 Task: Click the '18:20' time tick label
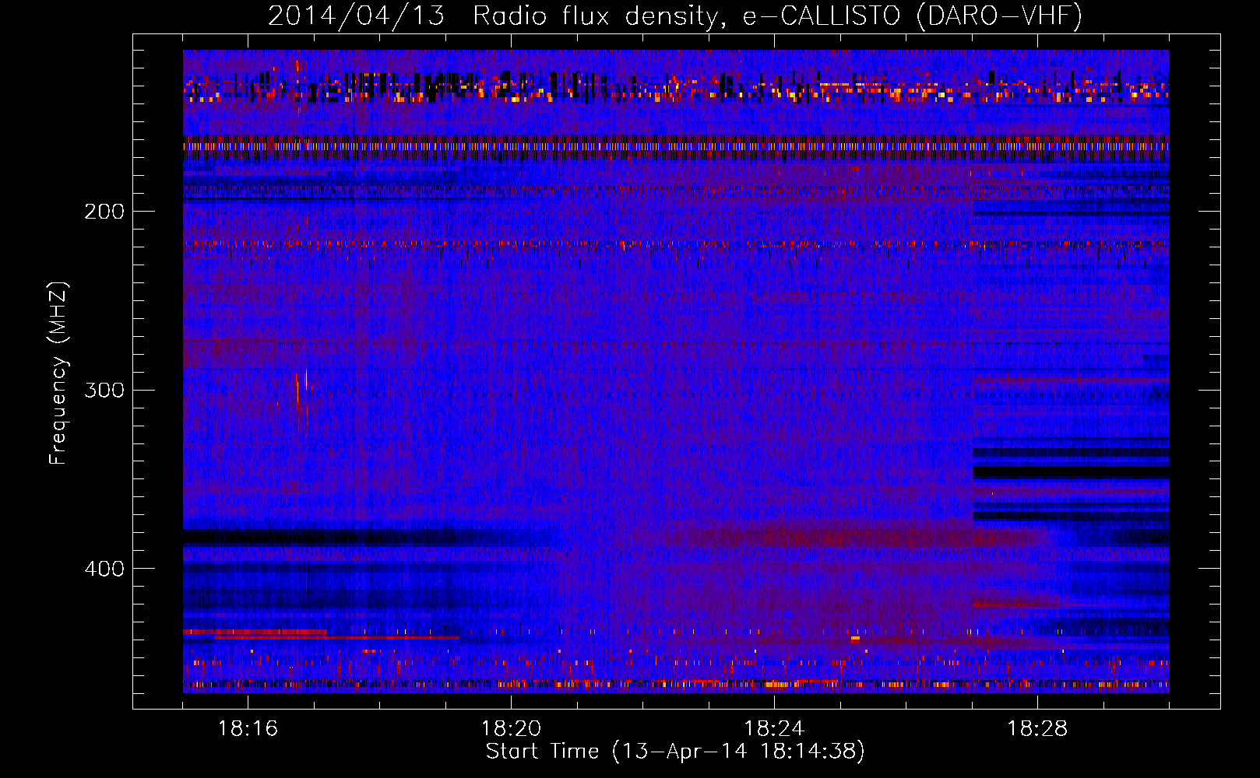[x=511, y=729]
